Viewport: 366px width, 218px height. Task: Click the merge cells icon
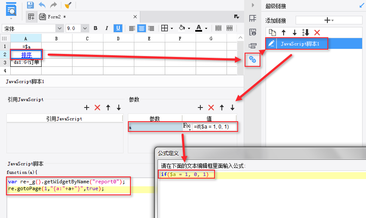(218, 28)
